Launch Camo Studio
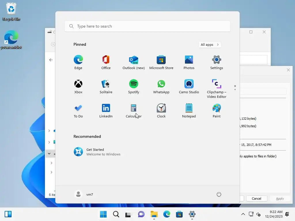This screenshot has width=295, height=221. [x=189, y=87]
